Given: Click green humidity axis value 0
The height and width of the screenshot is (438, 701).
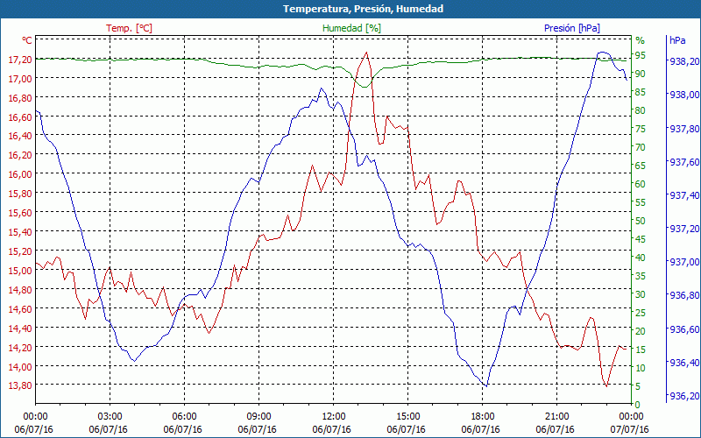Looking at the screenshot, I should click(638, 405).
